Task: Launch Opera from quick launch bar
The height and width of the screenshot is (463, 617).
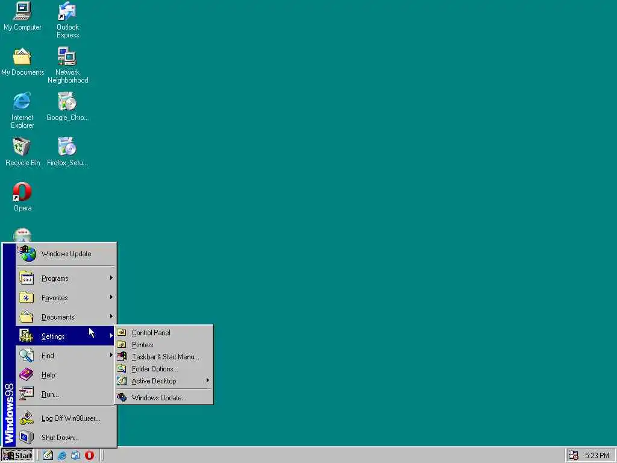Action: pyautogui.click(x=89, y=456)
